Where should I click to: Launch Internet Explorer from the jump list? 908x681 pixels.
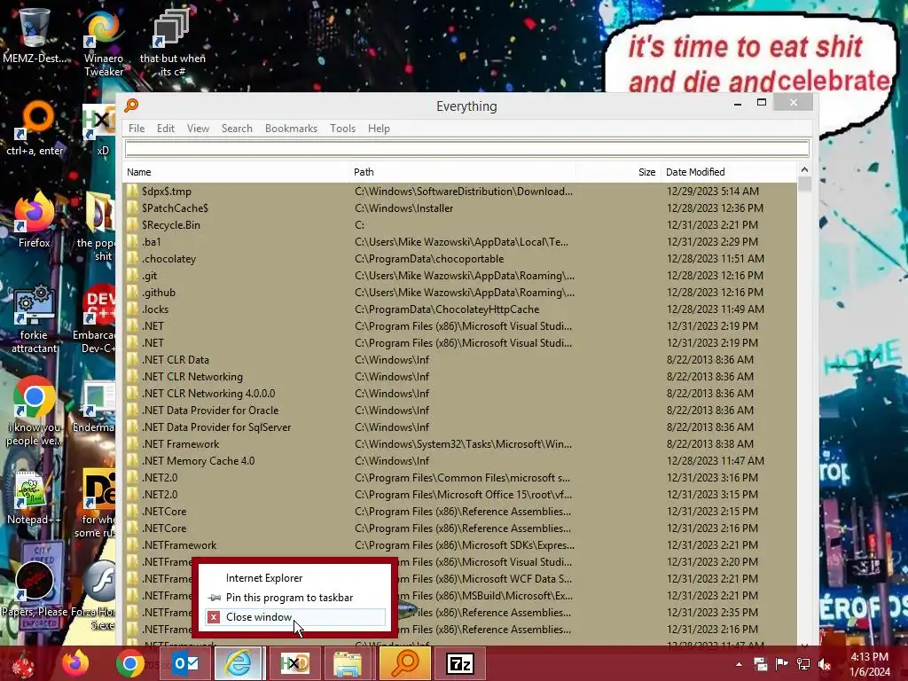(294, 578)
